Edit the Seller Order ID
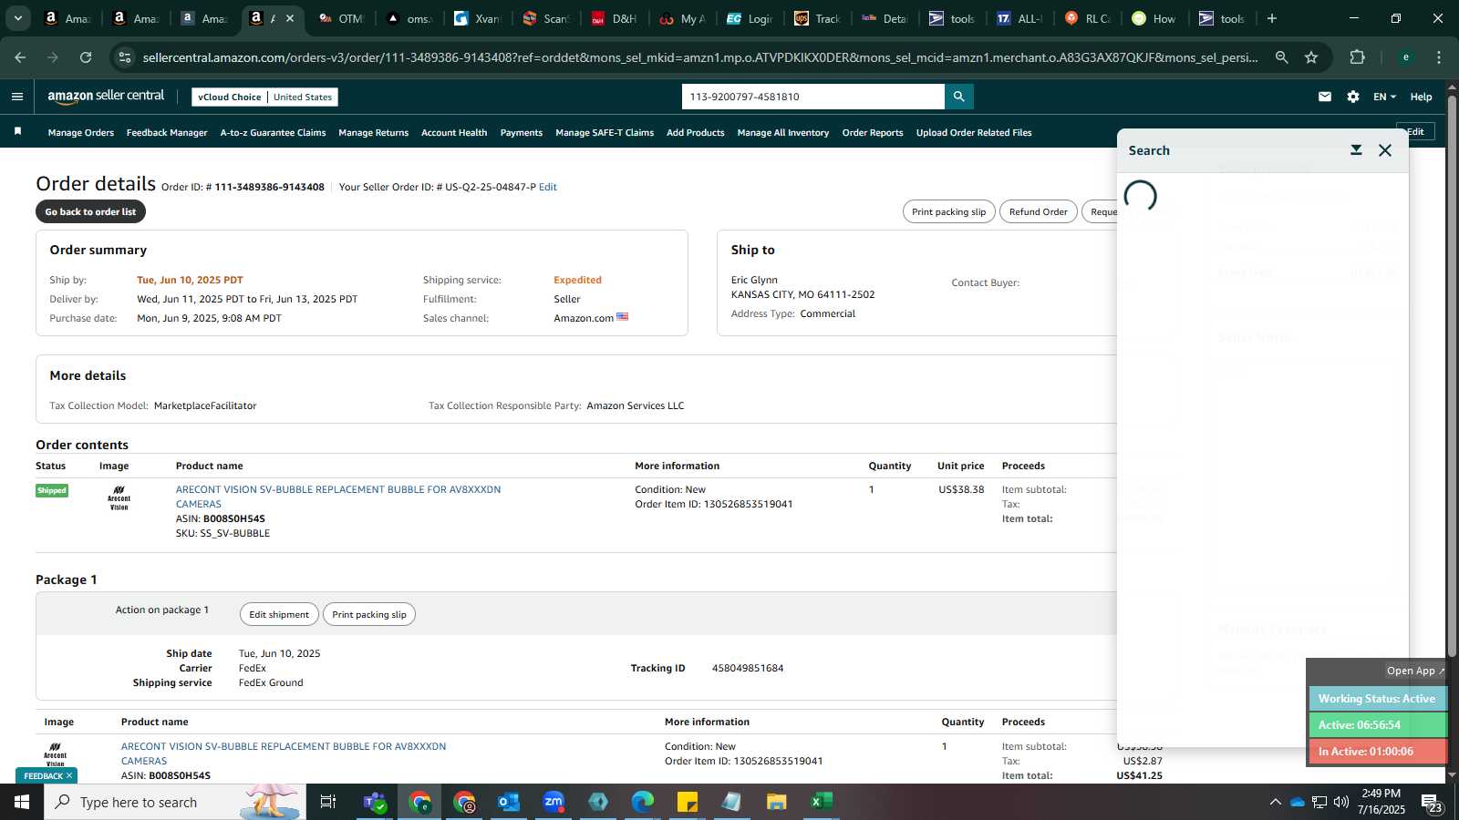 [x=548, y=187]
